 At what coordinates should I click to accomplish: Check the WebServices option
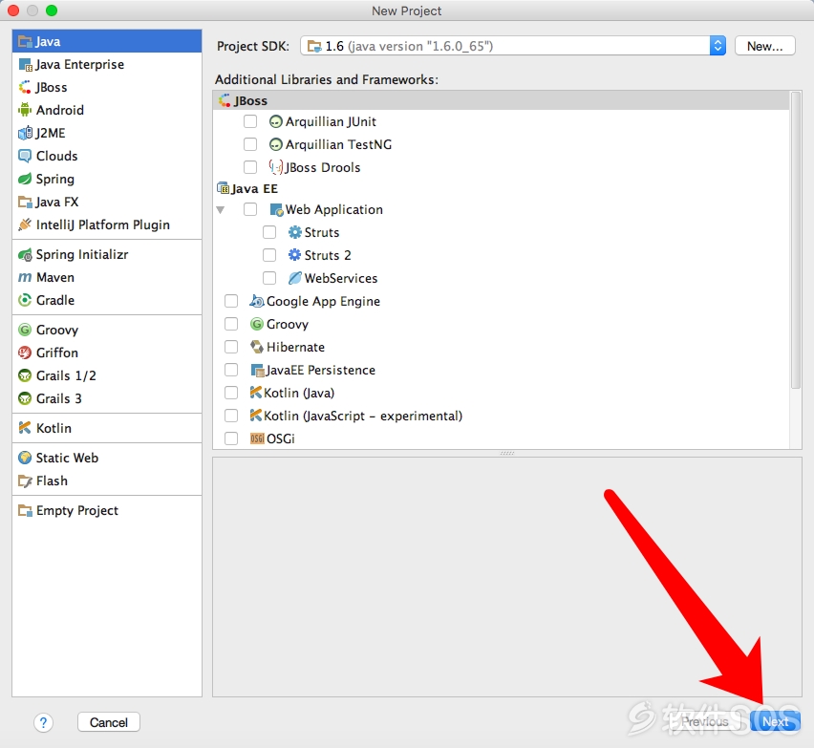pyautogui.click(x=269, y=278)
